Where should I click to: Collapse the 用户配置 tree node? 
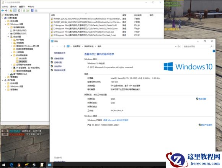[2, 80]
